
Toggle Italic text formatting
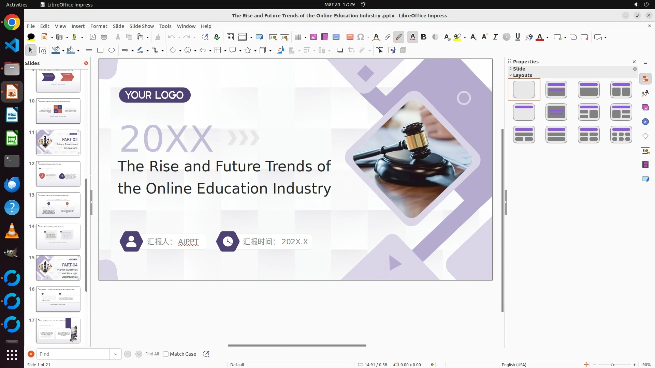[x=495, y=37]
